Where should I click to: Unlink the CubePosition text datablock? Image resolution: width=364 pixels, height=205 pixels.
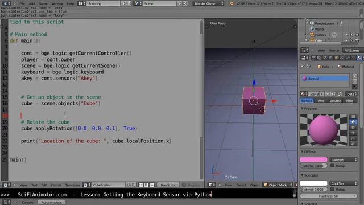click(134, 185)
